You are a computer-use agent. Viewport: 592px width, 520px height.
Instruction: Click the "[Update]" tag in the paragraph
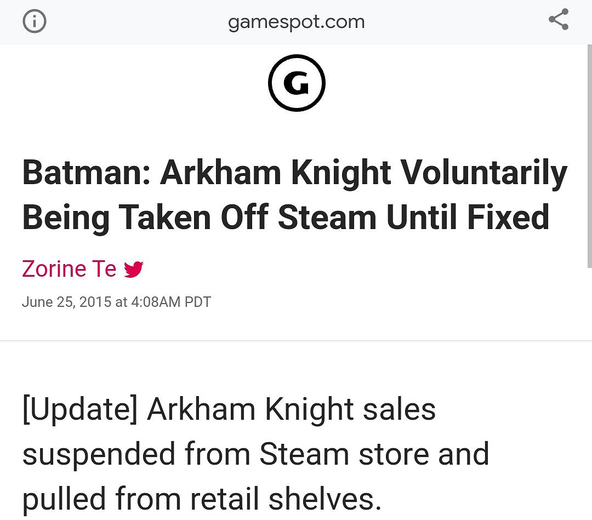click(79, 409)
